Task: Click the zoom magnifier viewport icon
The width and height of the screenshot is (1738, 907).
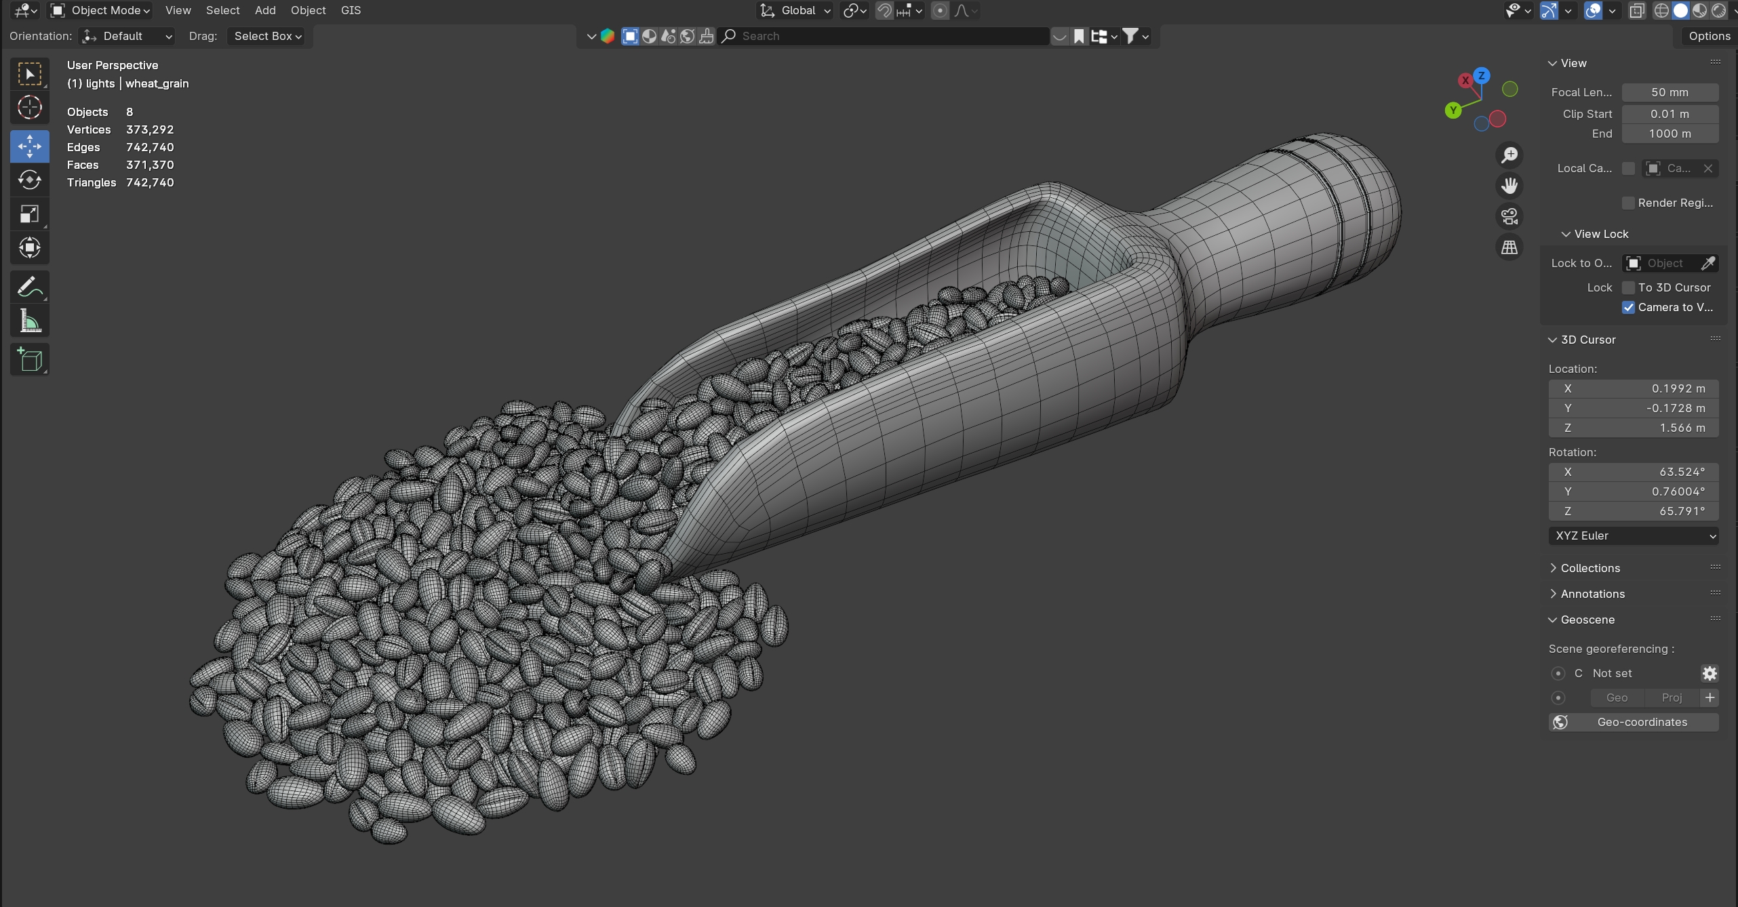Action: 1509,155
